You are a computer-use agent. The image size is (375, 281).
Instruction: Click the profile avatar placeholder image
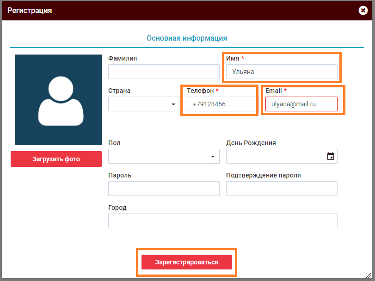pyautogui.click(x=58, y=100)
